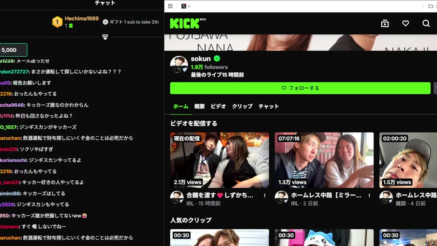This screenshot has height=246, width=437.
Task: Click channel avatar under ホームレス中路【ミラー video
Action: (281, 197)
